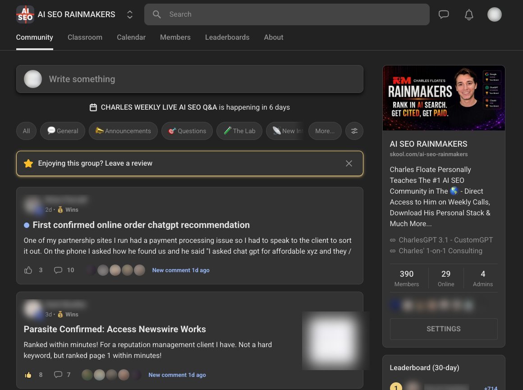Open the profile avatar menu
Image resolution: width=523 pixels, height=390 pixels.
click(494, 14)
